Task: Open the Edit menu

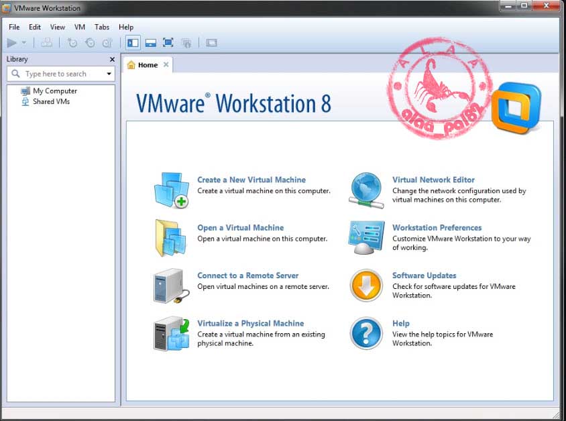Action: pyautogui.click(x=35, y=27)
